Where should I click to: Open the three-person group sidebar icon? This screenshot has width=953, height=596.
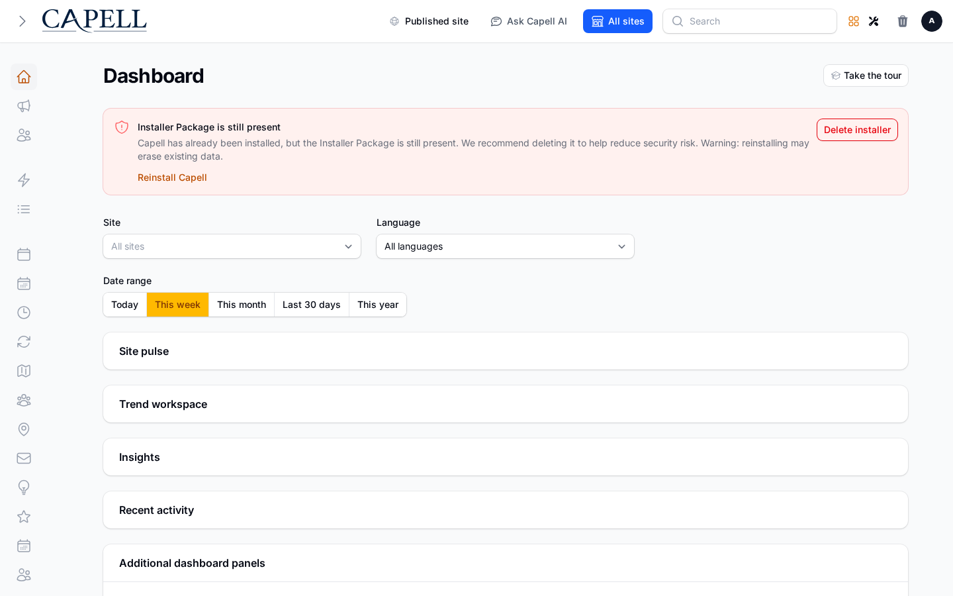pos(24,400)
